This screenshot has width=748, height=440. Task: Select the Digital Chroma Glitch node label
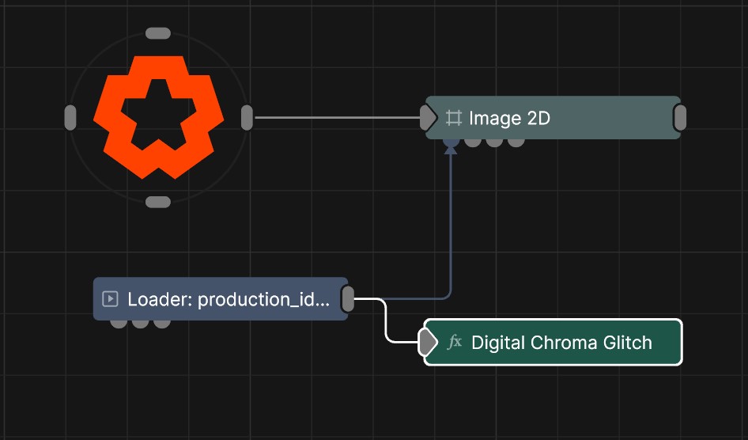tap(561, 343)
